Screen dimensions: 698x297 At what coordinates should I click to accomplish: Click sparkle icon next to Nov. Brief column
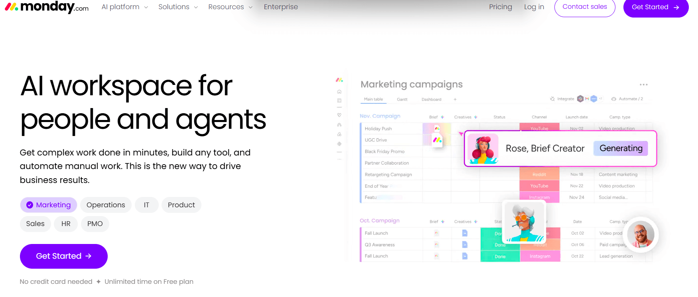[x=442, y=117]
